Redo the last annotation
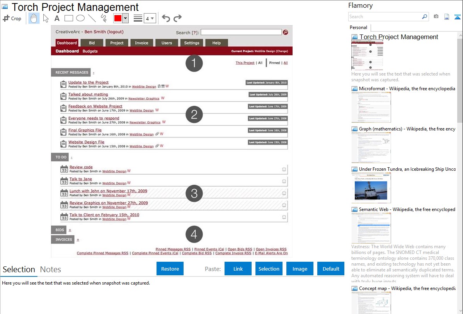Viewport: 463px width, 314px height. coord(177,18)
